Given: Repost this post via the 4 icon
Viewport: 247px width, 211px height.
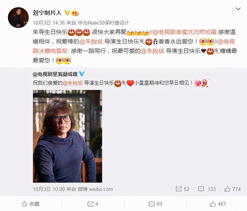Looking at the screenshot, I should 93,204.
